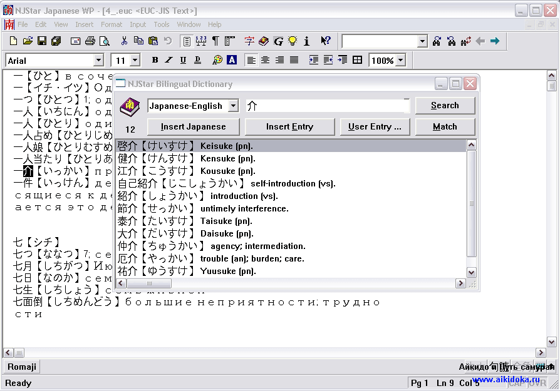This screenshot has width=560, height=391.
Task: Align text right
Action: [x=279, y=60]
